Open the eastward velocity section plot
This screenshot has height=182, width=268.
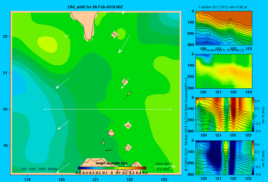point(224,158)
